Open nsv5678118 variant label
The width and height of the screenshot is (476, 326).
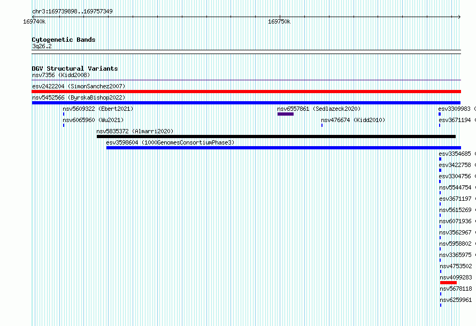pyautogui.click(x=456, y=289)
